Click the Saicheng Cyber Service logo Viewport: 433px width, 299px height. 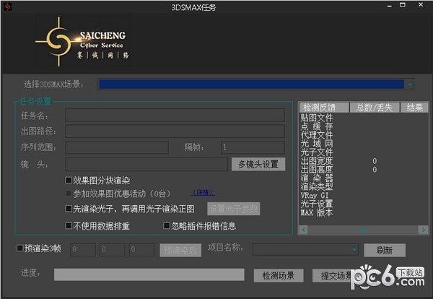point(82,42)
